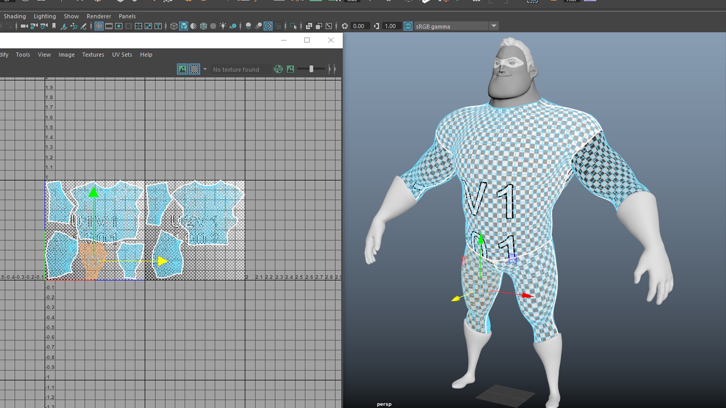
Task: Toggle the Safe Action icon
Action: 148,26
